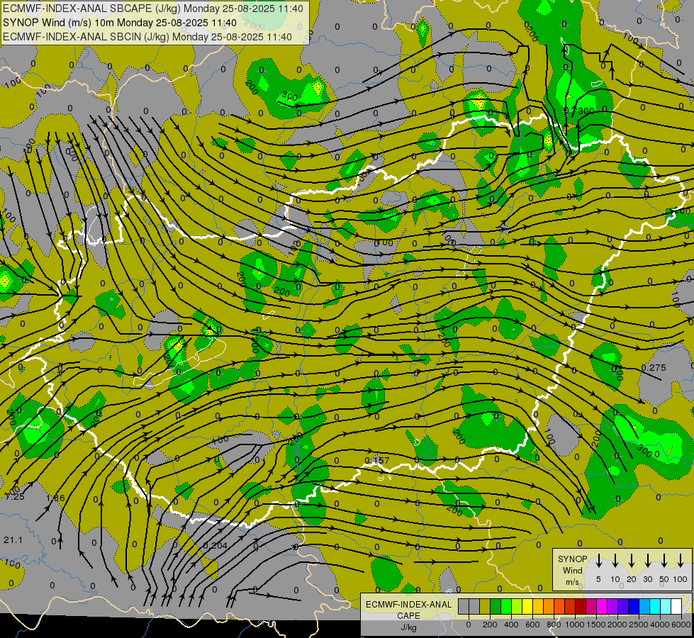Click the 0.204 value on the map
The width and height of the screenshot is (694, 638).
click(215, 545)
